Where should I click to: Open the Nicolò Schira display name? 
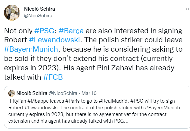[x=39, y=9]
